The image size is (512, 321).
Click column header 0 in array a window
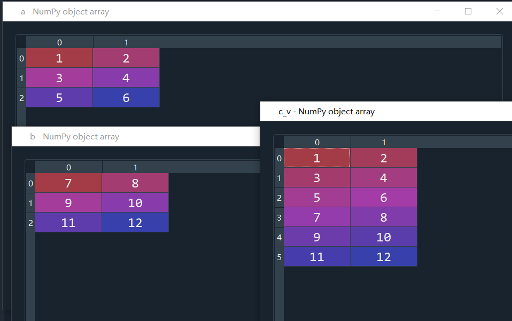(x=59, y=42)
